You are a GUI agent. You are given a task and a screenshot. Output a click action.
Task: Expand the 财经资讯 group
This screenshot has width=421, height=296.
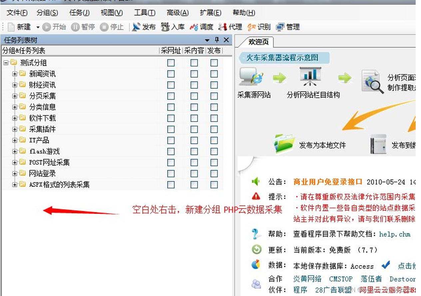point(15,85)
